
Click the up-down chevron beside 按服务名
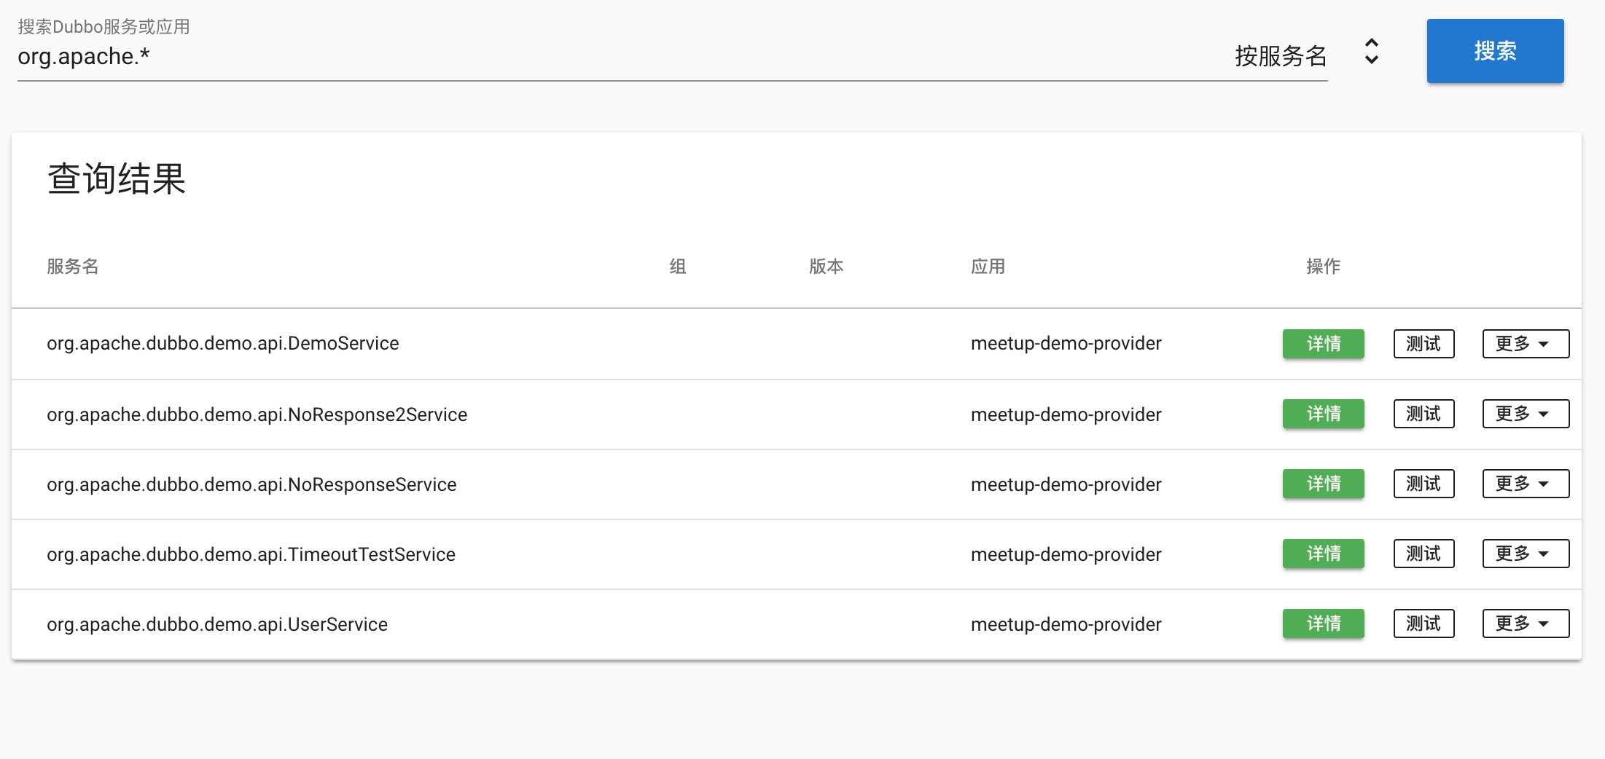pyautogui.click(x=1371, y=51)
